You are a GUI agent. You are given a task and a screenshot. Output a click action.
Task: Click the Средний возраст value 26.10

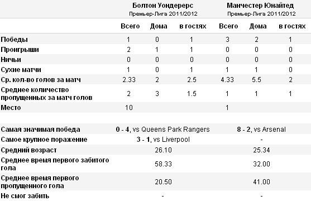coord(163,150)
